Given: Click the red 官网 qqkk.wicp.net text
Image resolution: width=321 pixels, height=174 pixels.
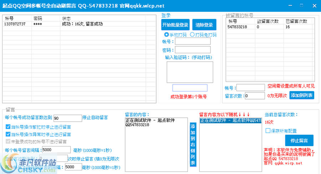Looking at the screenshot, I should point(283,163).
